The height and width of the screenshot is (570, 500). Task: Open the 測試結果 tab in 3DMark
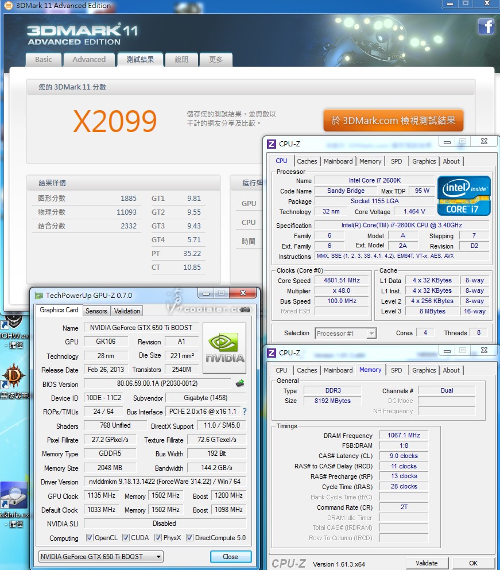point(140,60)
